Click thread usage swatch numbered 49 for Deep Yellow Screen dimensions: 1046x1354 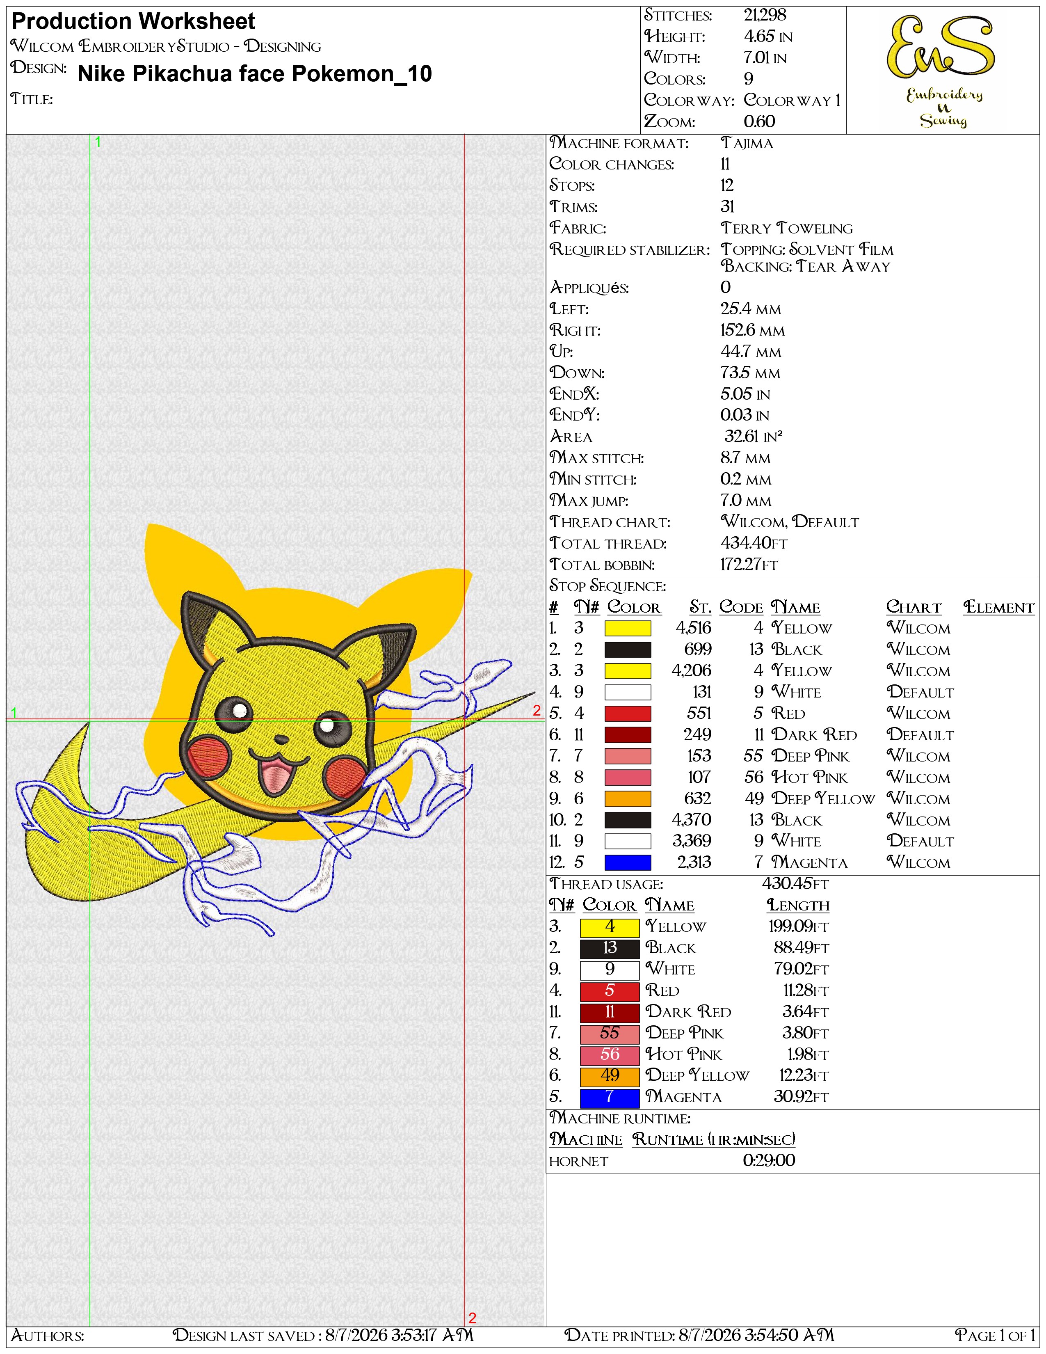pyautogui.click(x=610, y=1076)
